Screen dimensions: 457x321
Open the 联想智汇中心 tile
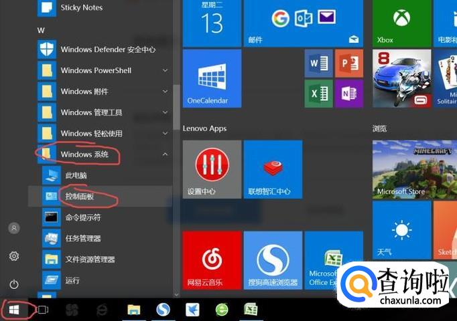273,169
